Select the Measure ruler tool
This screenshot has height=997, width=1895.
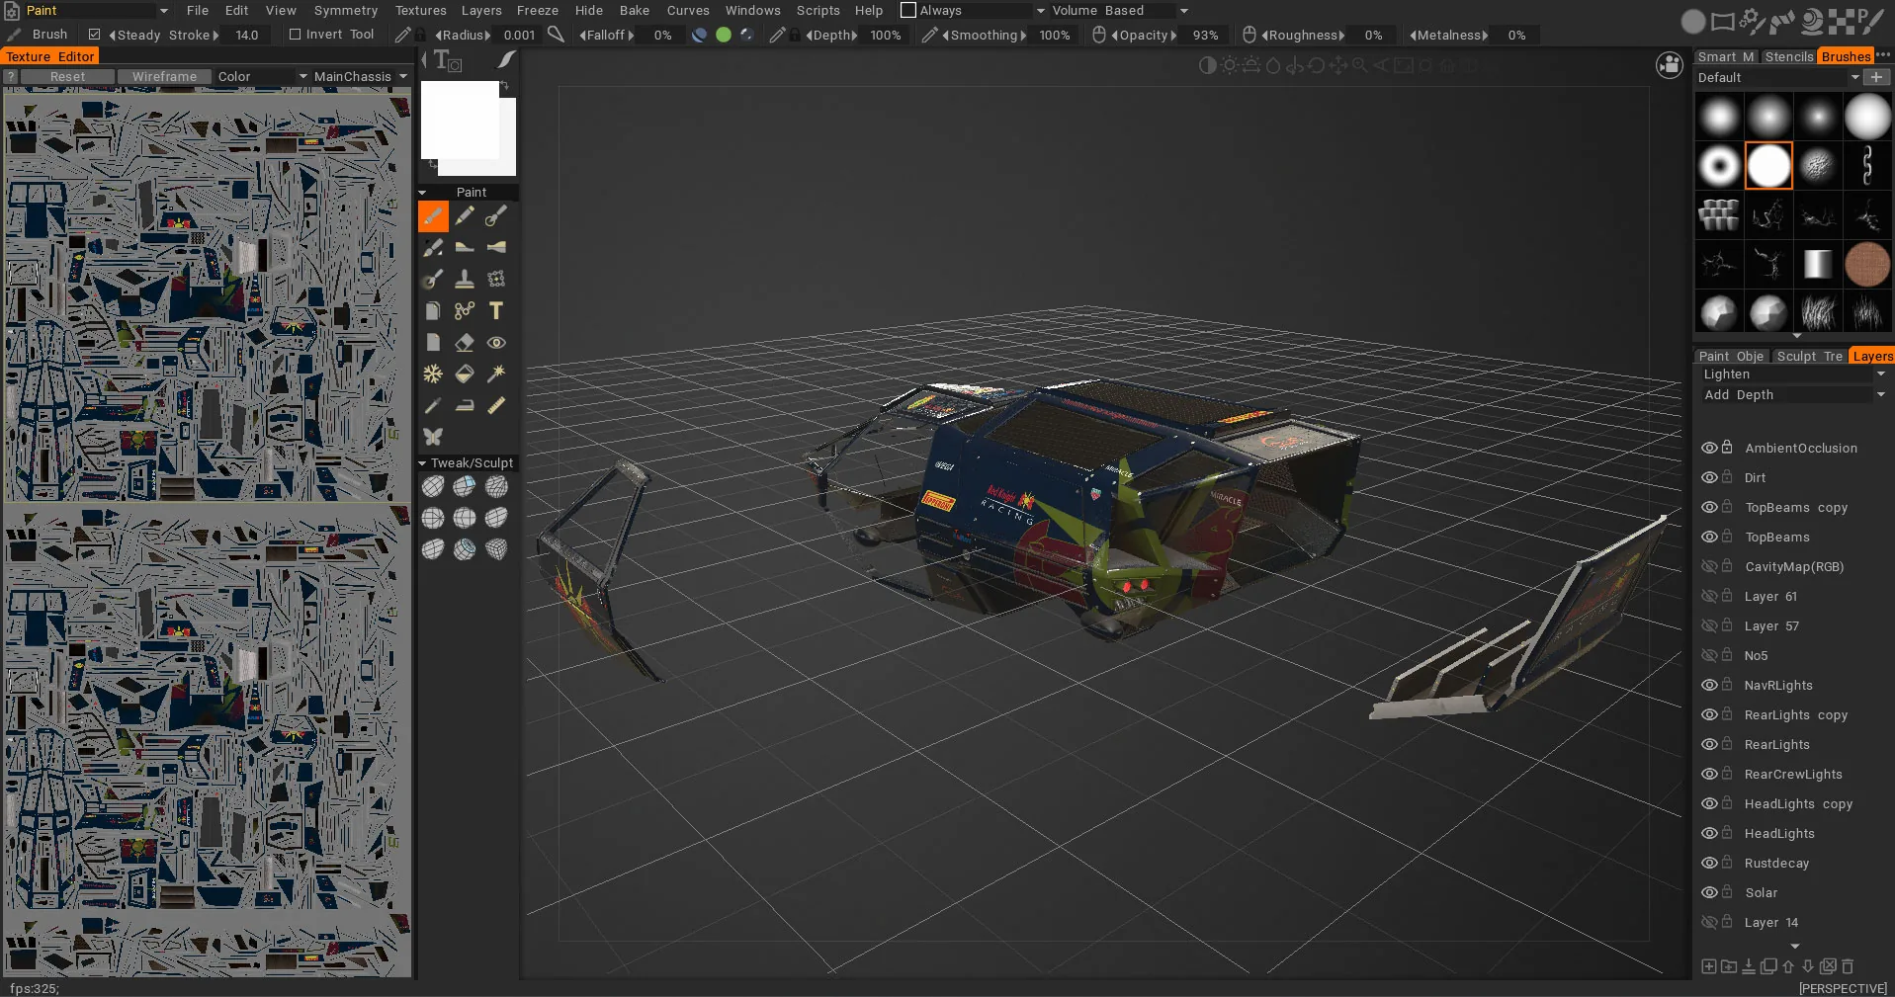496,406
